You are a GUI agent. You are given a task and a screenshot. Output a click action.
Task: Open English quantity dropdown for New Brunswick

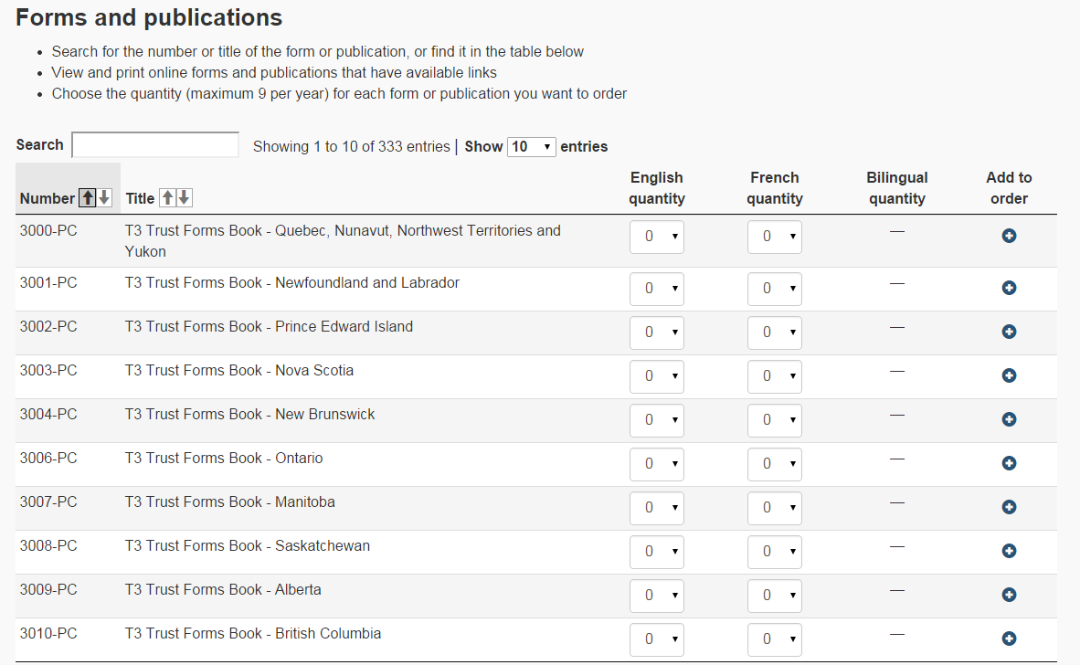tap(657, 420)
